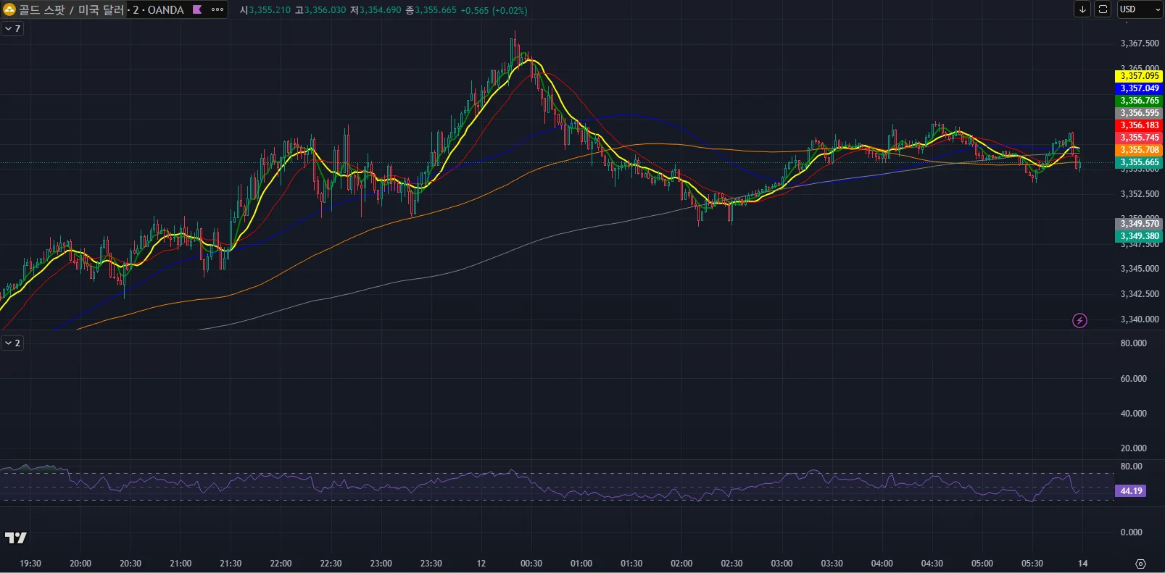Click the gray 3,349.570 price label
The height and width of the screenshot is (573, 1165).
[1138, 224]
